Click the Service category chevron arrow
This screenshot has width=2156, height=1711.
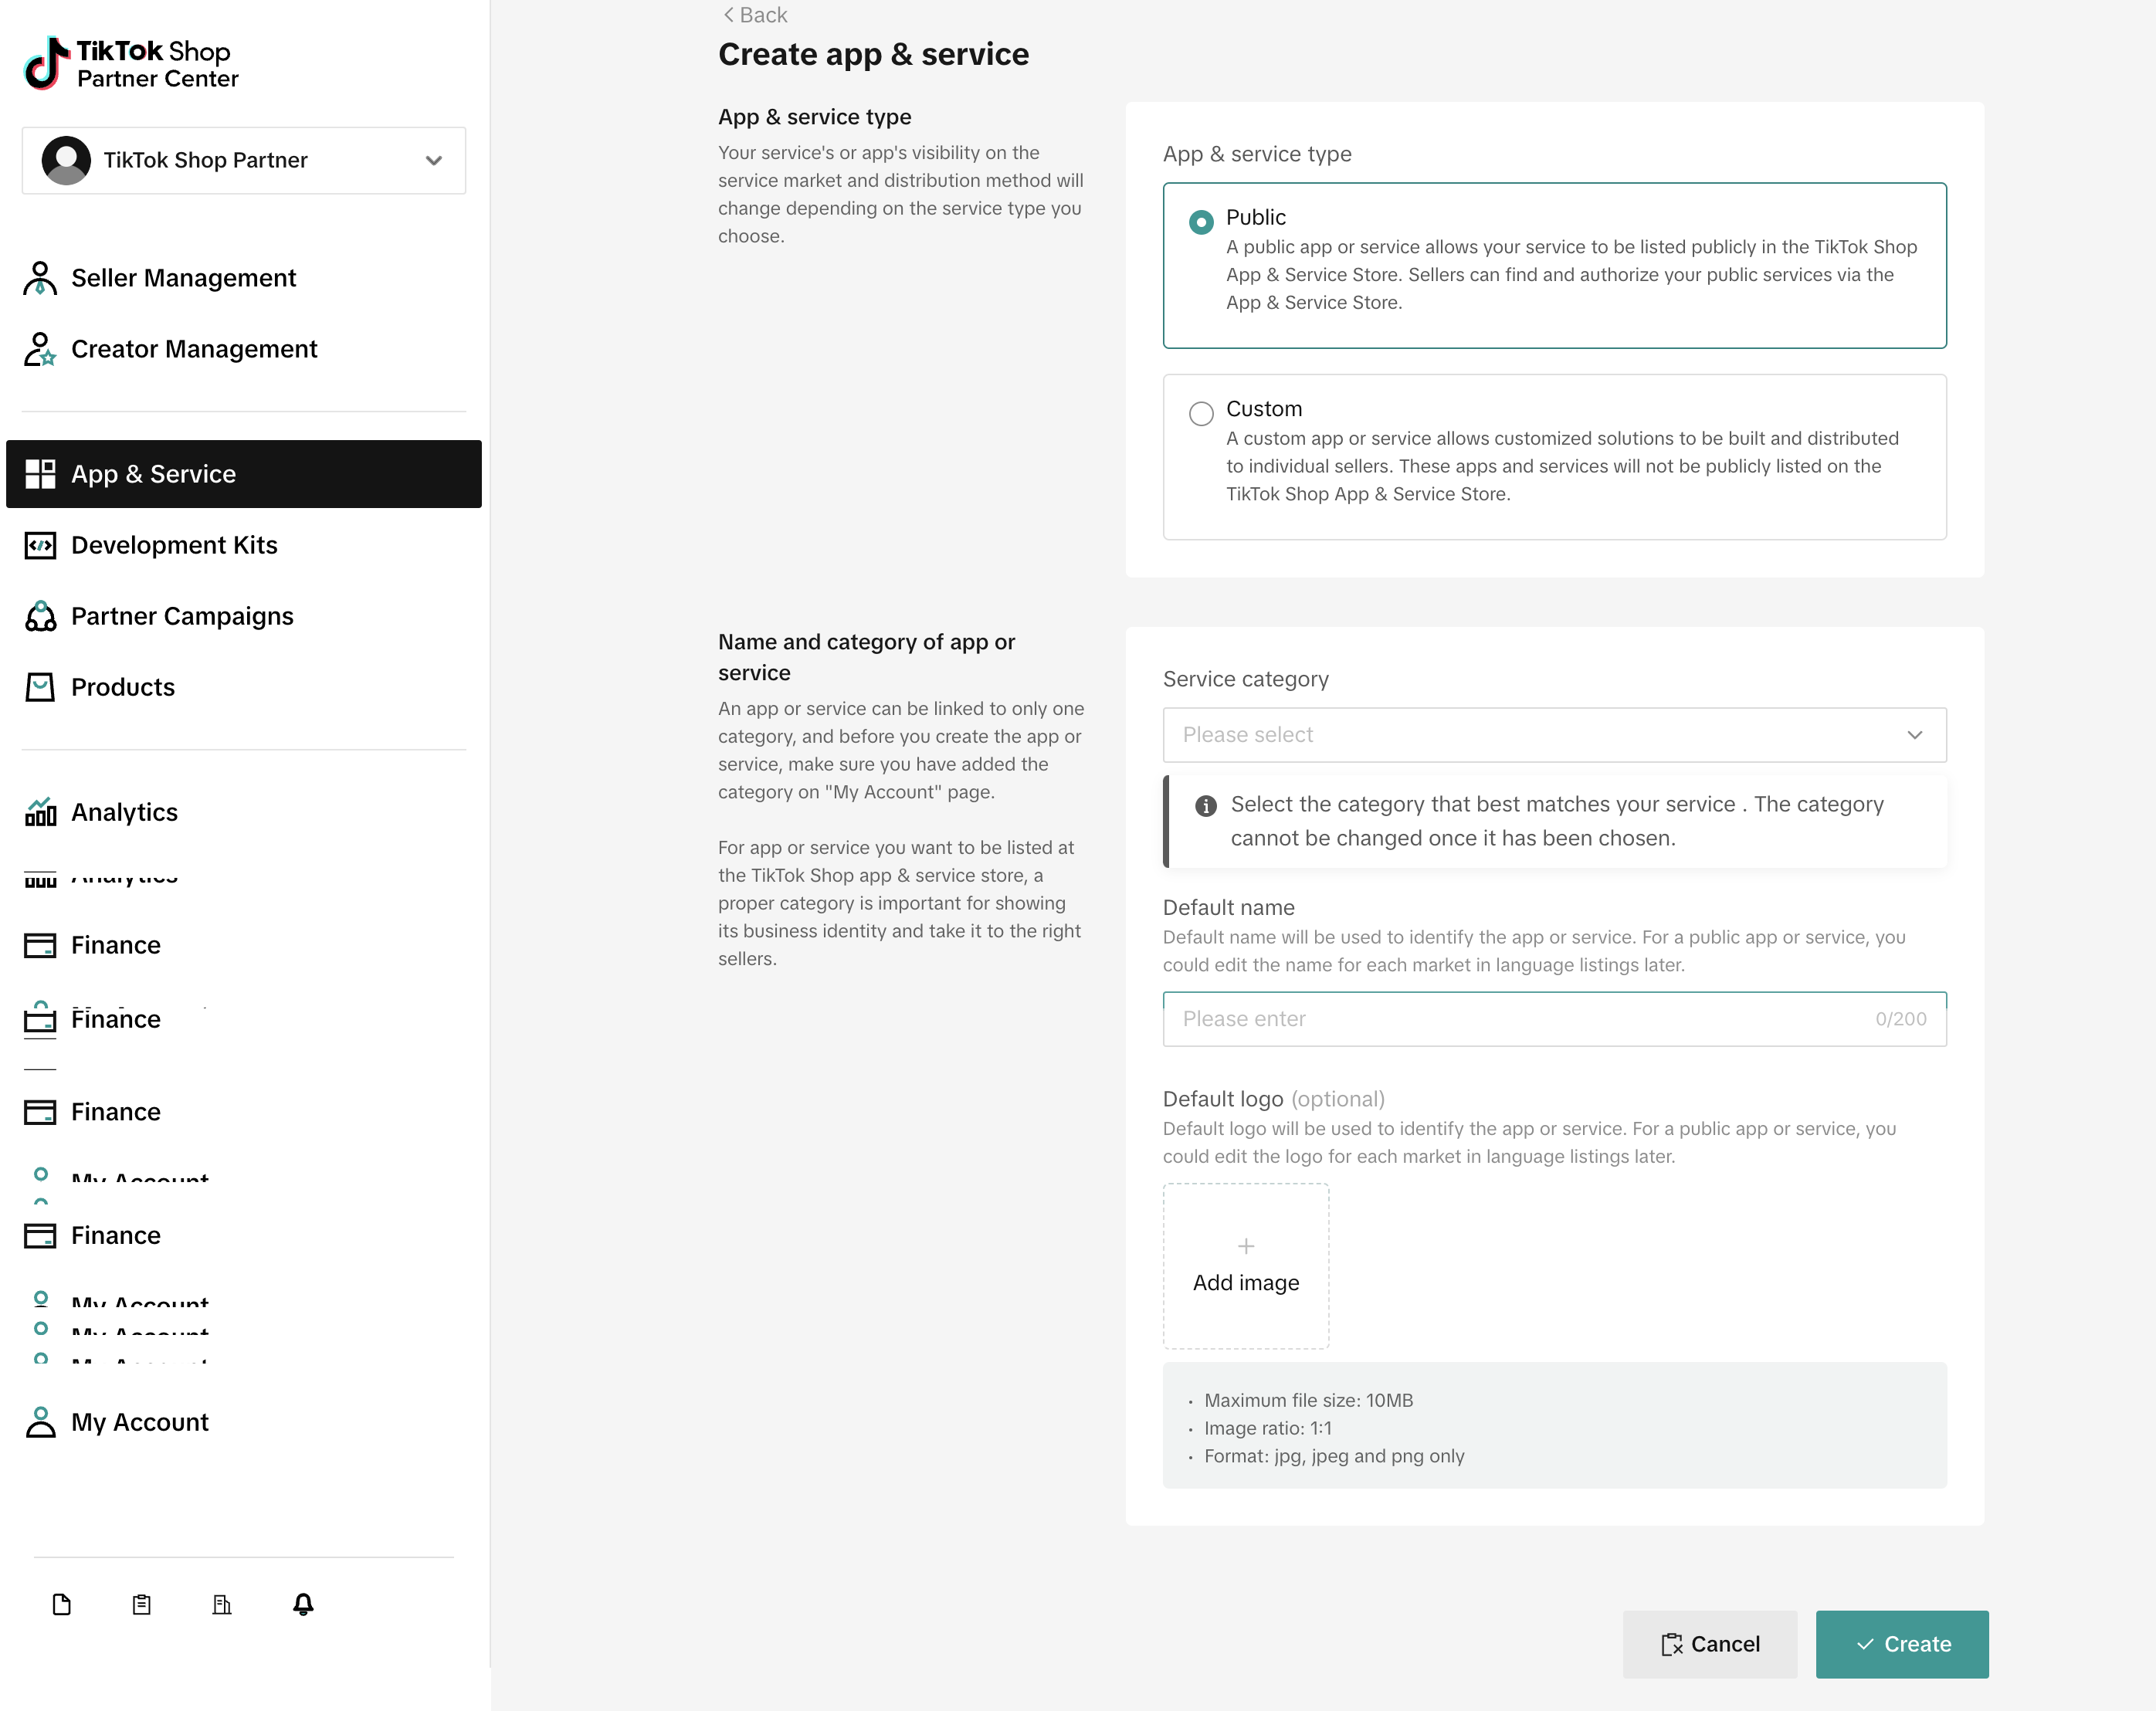point(1915,735)
